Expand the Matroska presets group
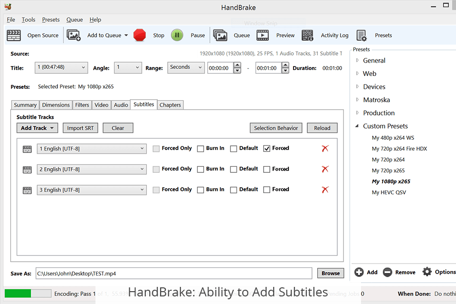The image size is (456, 304). pyautogui.click(x=357, y=99)
